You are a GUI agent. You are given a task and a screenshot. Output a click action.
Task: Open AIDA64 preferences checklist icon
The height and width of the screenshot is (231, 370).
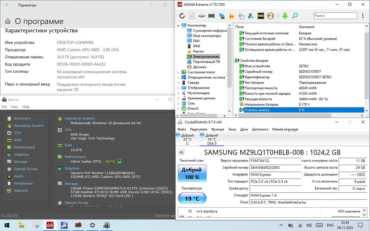click(241, 16)
